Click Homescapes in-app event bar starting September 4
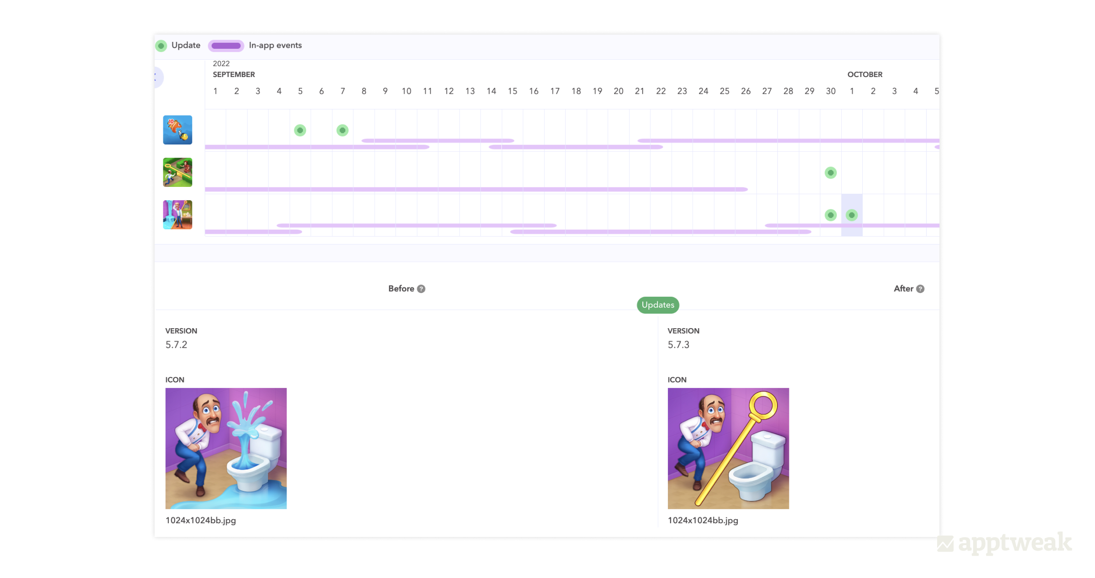Viewport: 1095px width, 578px height. 415,225
